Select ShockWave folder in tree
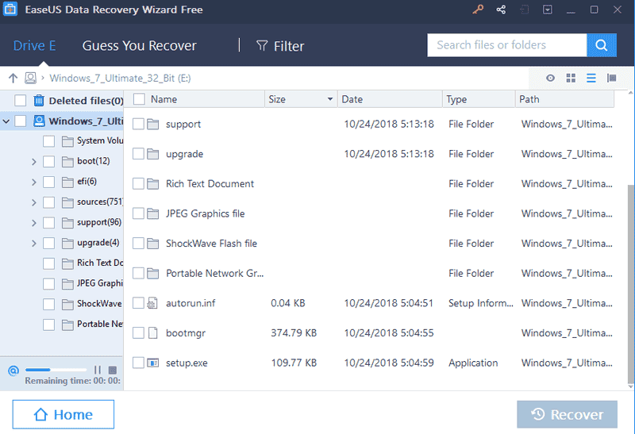Viewport: 635px width, 434px height. click(x=99, y=304)
